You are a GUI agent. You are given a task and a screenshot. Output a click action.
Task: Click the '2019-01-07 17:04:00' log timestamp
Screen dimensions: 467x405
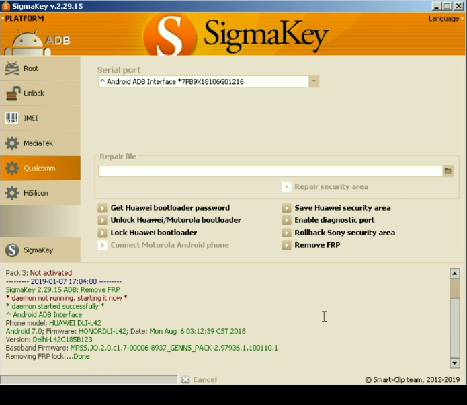(x=64, y=281)
